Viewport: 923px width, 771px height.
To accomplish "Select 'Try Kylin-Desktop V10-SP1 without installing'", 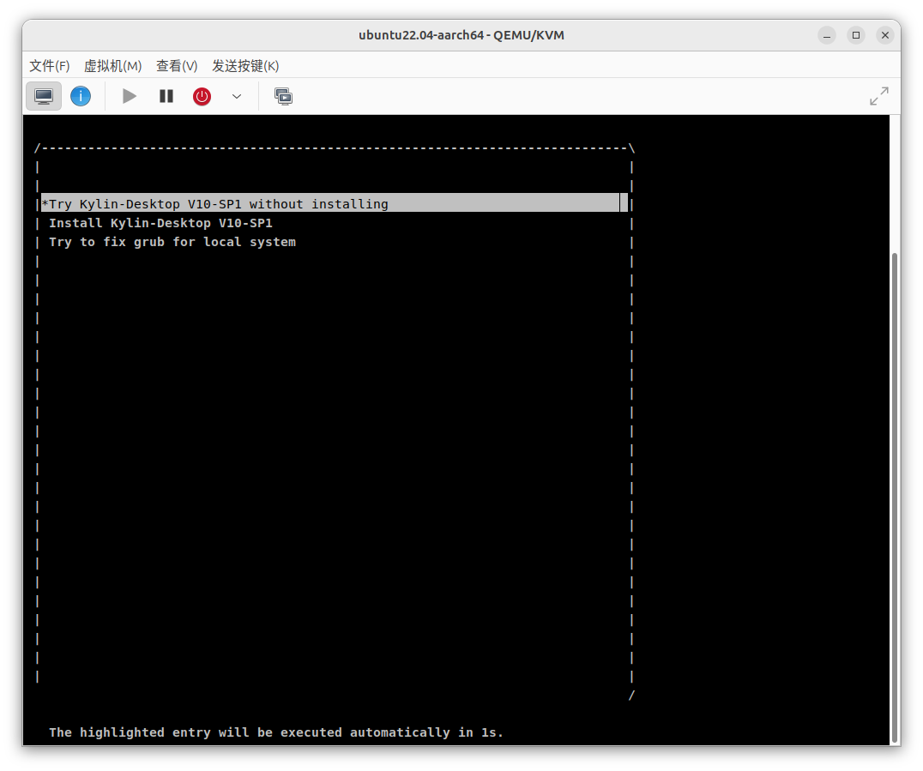I will pyautogui.click(x=334, y=203).
